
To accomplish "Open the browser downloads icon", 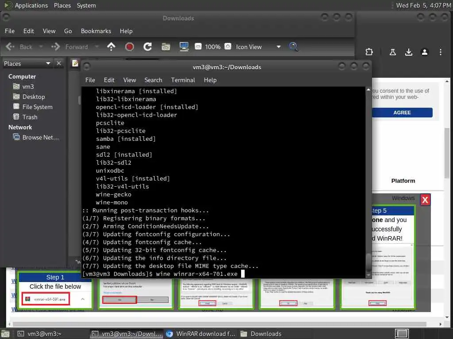I will (x=408, y=52).
